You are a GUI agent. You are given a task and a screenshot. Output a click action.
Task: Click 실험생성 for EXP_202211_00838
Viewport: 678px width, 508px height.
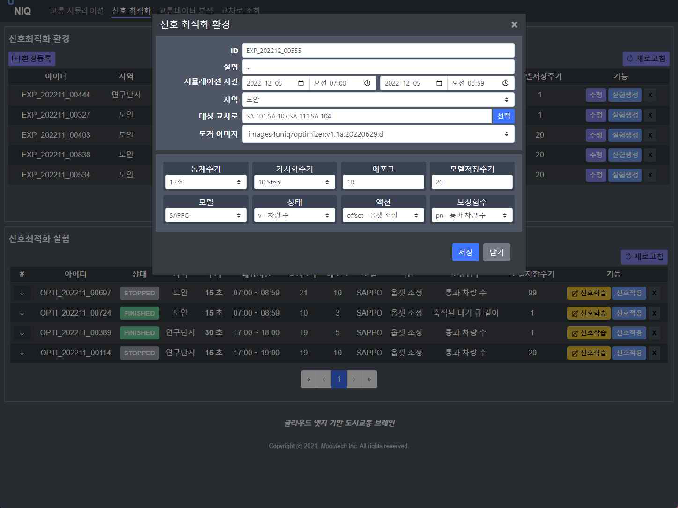point(625,155)
